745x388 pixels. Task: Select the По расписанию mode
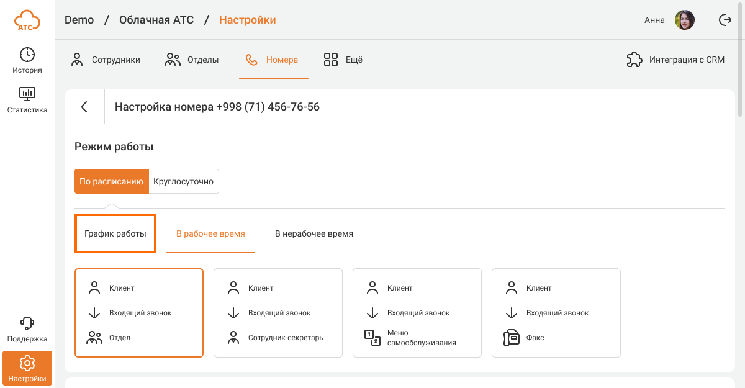point(112,181)
